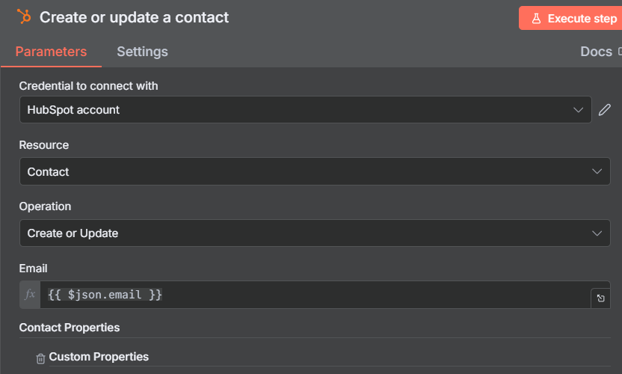622x374 pixels.
Task: Delete Custom Properties using trash icon
Action: (x=40, y=358)
